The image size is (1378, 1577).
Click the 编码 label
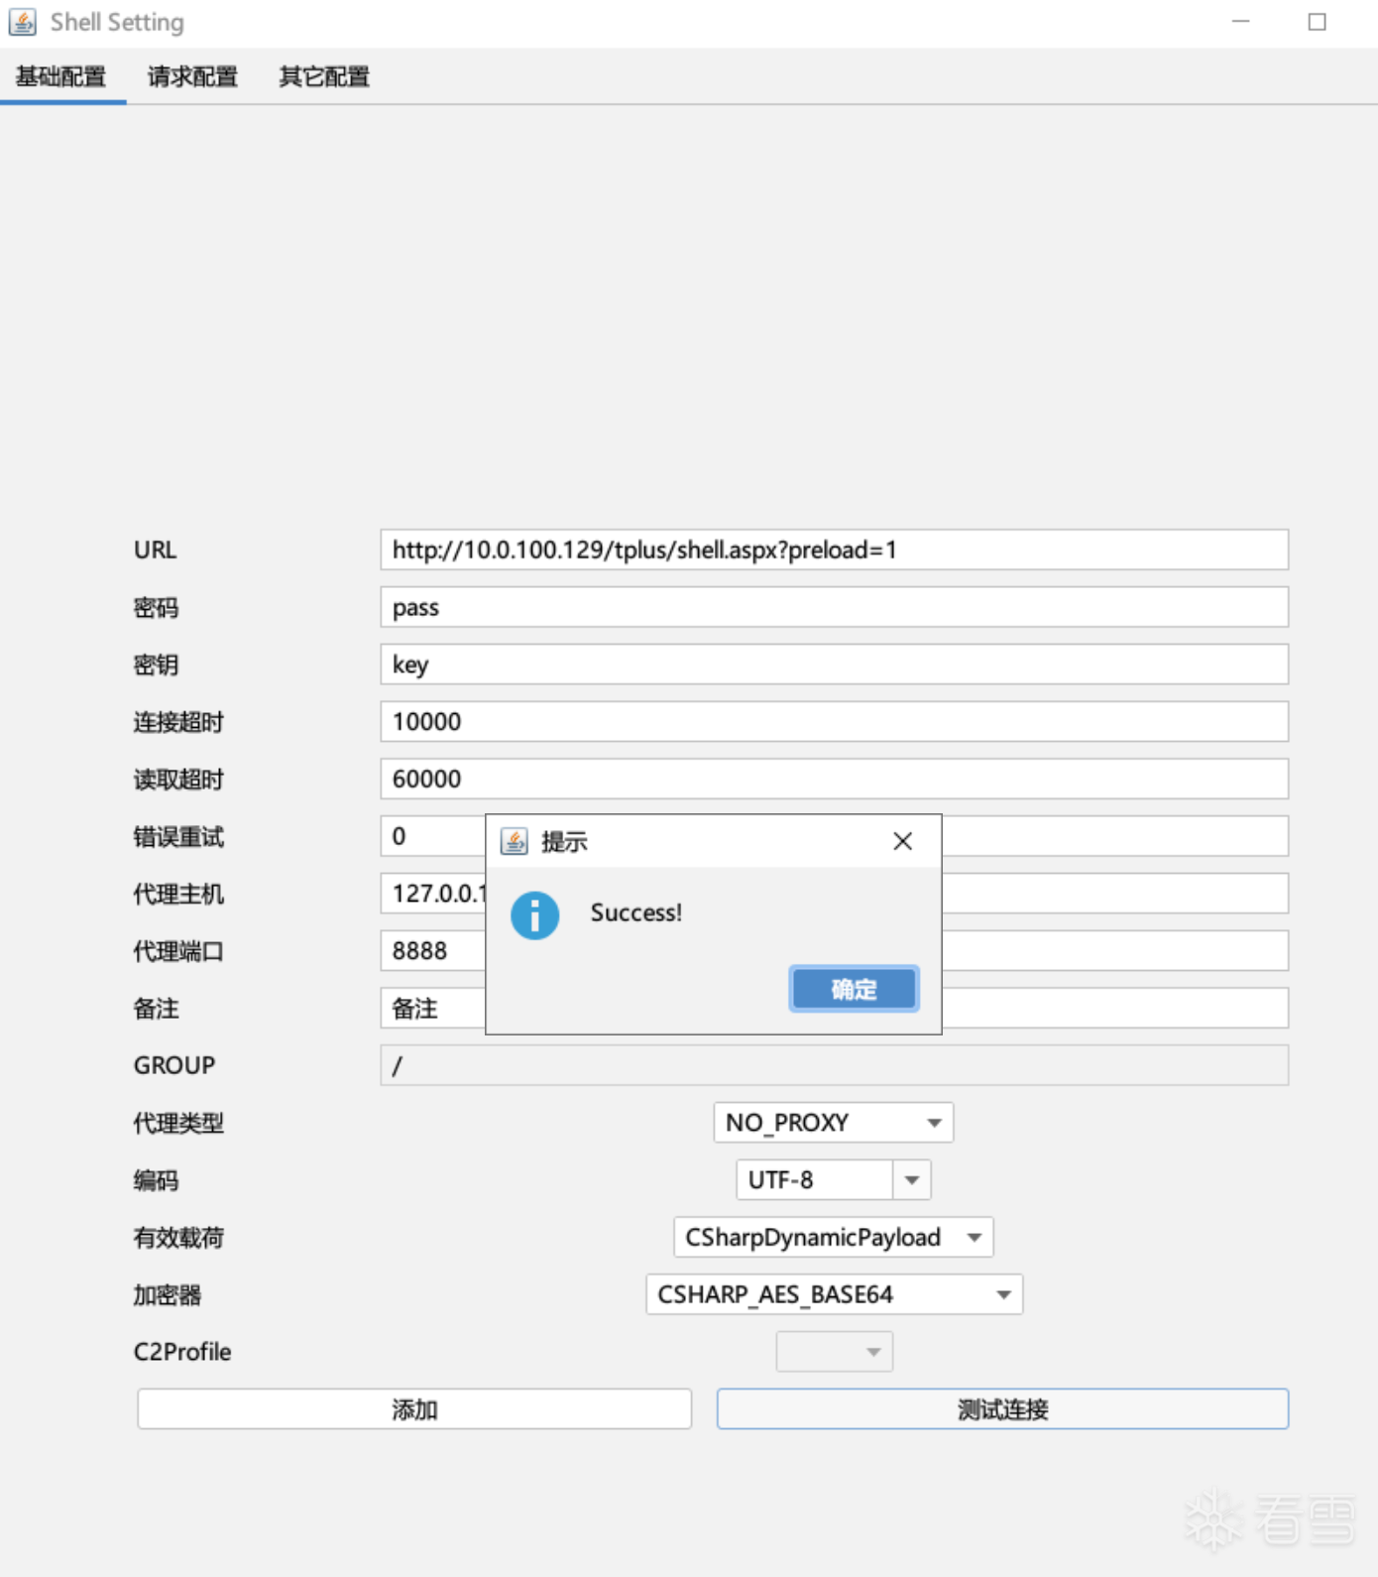[157, 1180]
